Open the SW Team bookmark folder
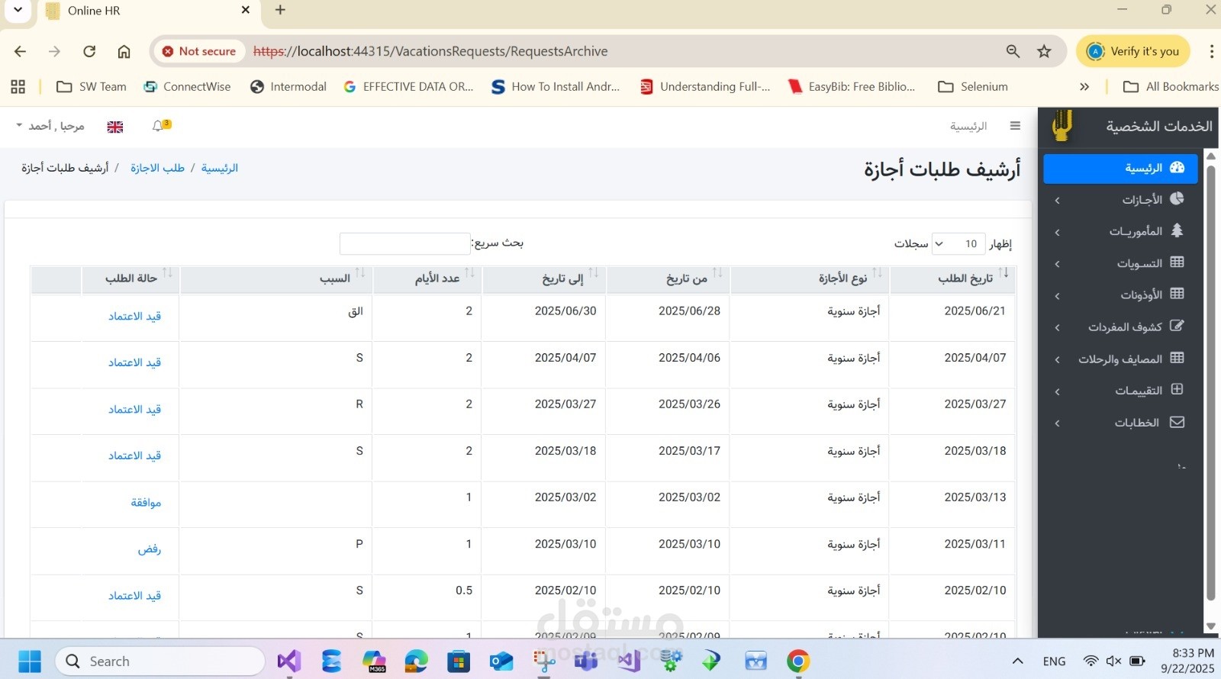This screenshot has height=679, width=1221. [92, 87]
